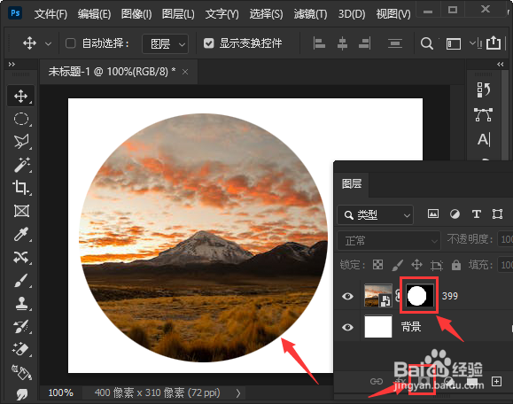Click the search magnifier icon
Image resolution: width=513 pixels, height=404 pixels.
point(427,43)
